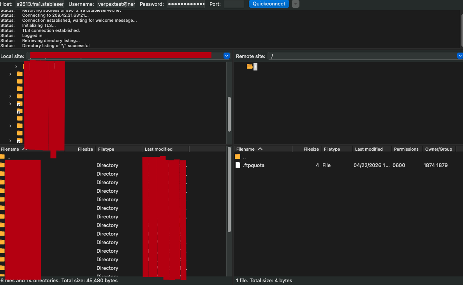Click the local directory tree scrollbar
This screenshot has height=285, width=463.
tap(229, 114)
